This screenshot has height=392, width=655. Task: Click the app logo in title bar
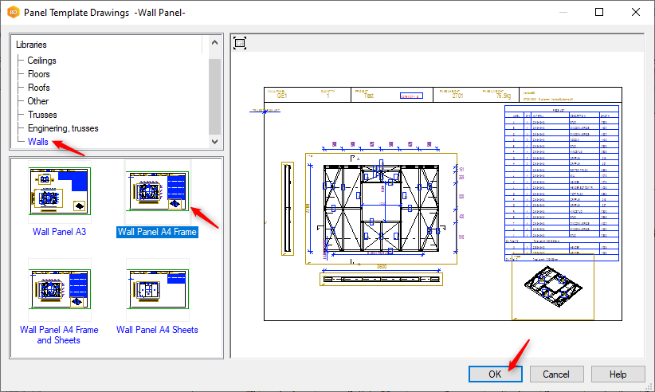(x=13, y=13)
